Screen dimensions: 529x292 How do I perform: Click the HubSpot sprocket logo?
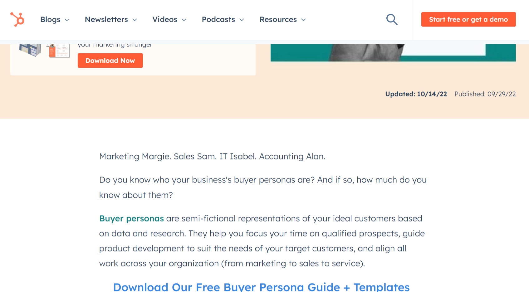click(x=17, y=19)
